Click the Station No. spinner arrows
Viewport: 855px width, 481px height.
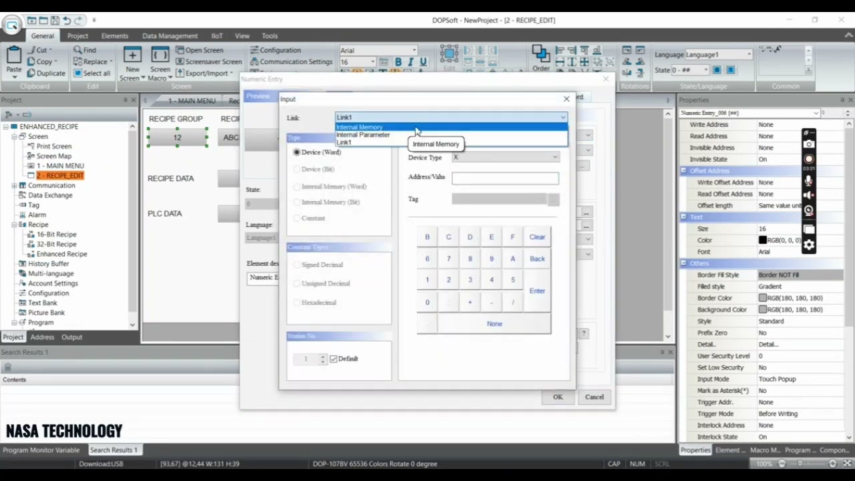click(x=323, y=359)
